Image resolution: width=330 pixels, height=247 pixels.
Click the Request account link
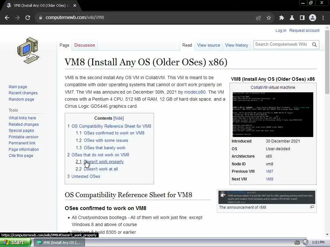coord(304,31)
